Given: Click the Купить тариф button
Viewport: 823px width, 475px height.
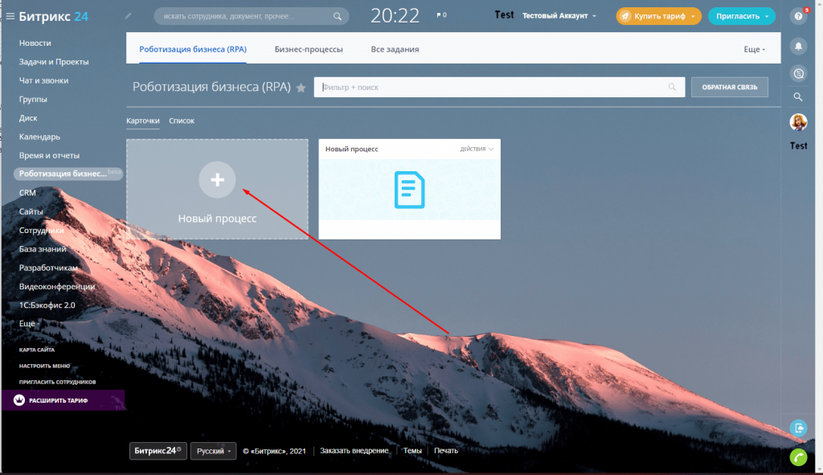Looking at the screenshot, I should click(658, 16).
